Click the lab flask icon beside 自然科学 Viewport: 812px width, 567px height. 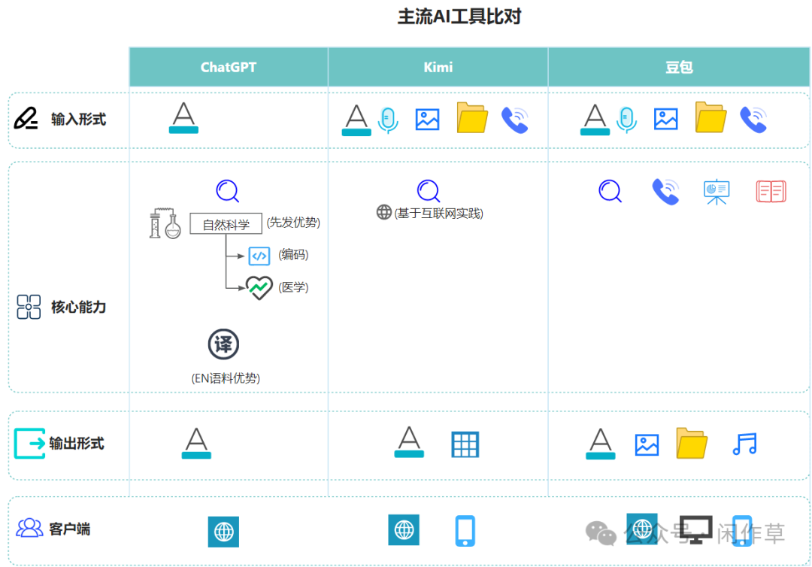coord(165,223)
